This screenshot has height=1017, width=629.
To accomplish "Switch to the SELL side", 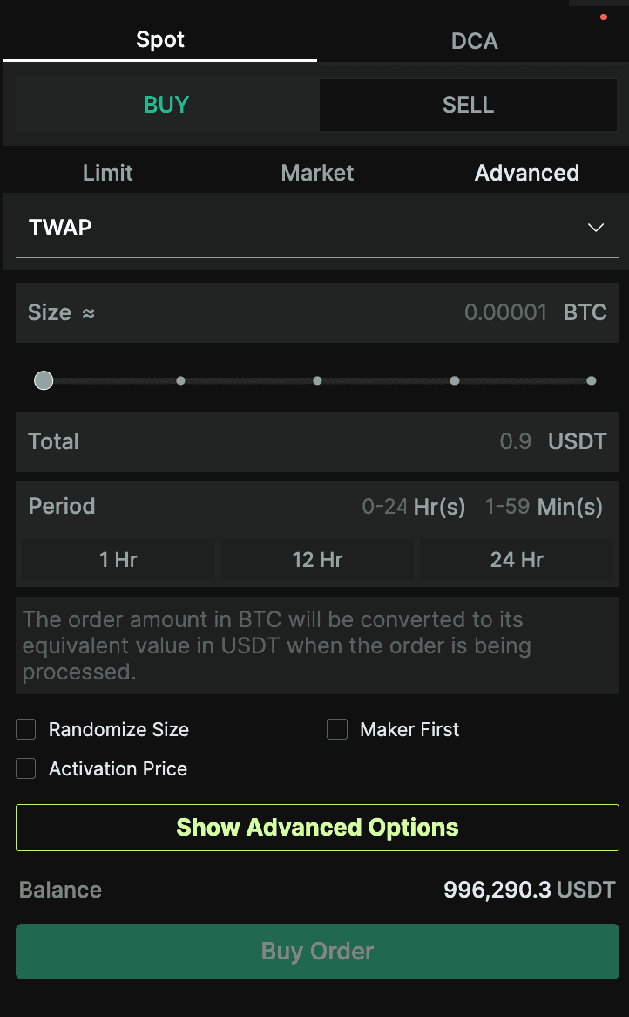I will coord(469,105).
